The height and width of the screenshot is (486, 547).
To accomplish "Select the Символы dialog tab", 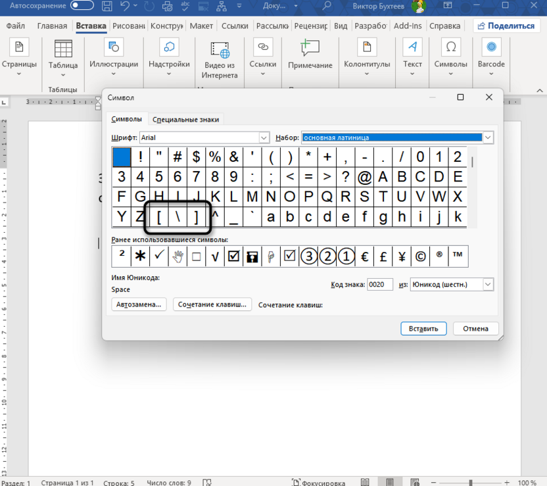I will click(126, 119).
